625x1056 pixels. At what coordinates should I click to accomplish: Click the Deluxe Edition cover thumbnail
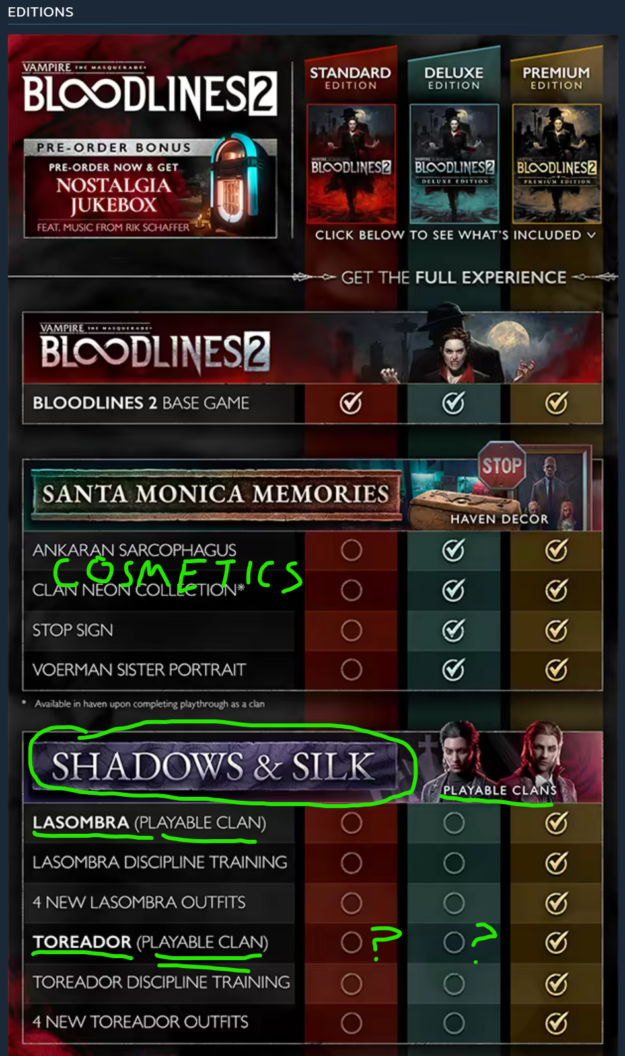pyautogui.click(x=454, y=163)
